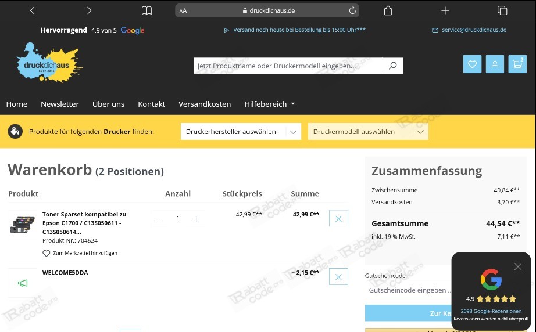Click the Epson toner set thumbnail
This screenshot has height=332, width=536.
22,225
